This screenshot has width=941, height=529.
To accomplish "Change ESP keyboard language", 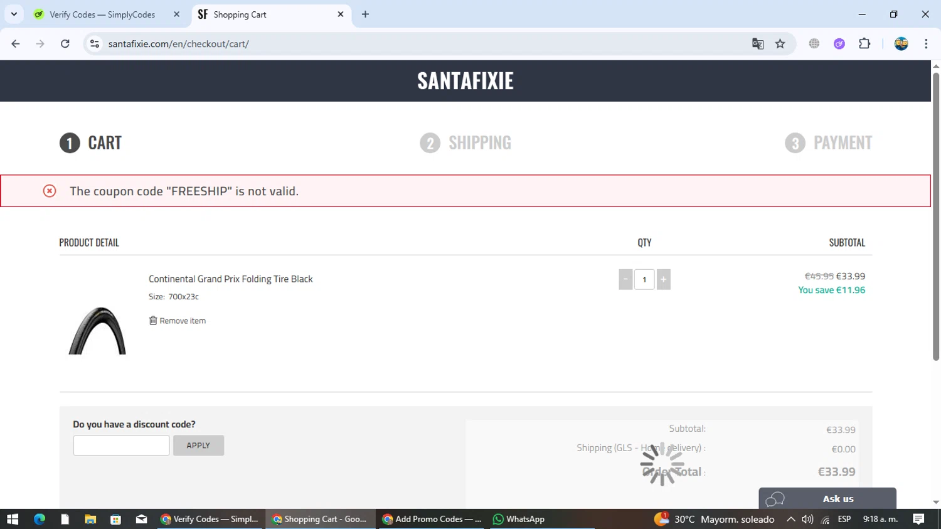I will pos(844,519).
